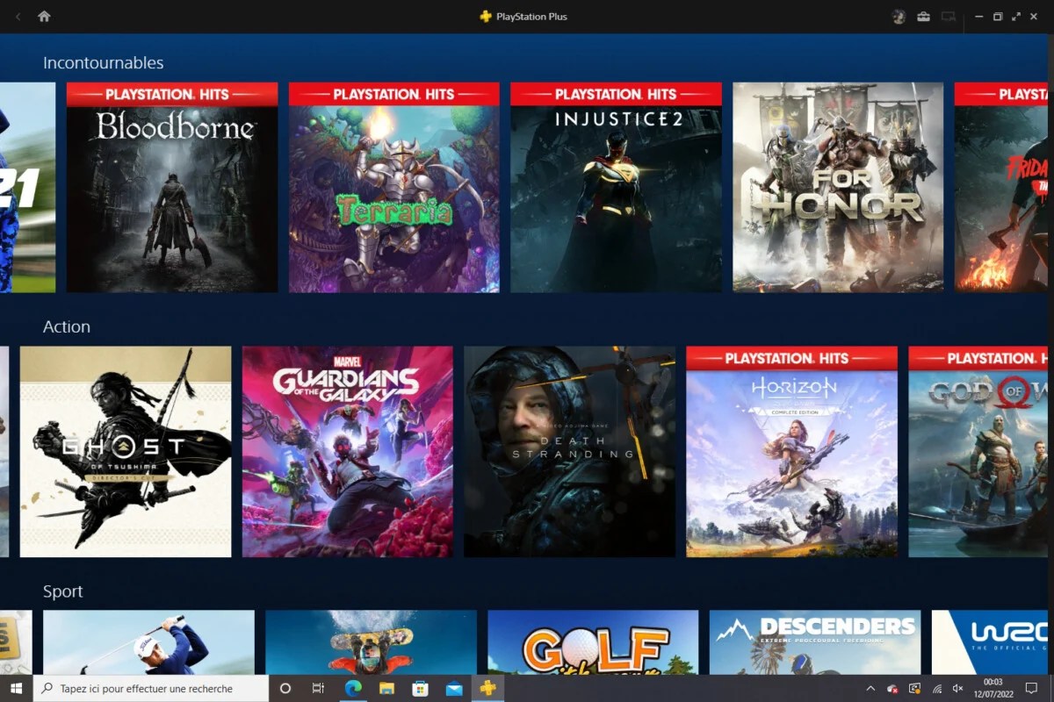Open the Death Stranding tile
The height and width of the screenshot is (702, 1054).
(569, 451)
